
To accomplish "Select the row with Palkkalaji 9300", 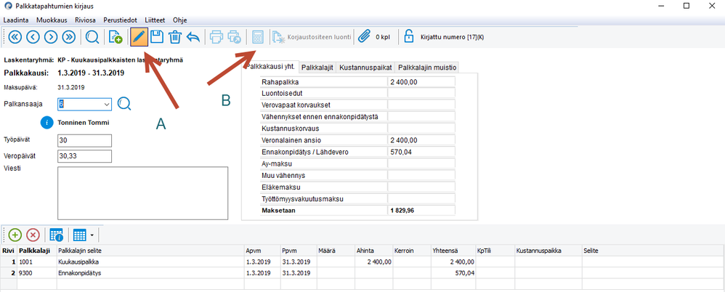I will (362, 273).
